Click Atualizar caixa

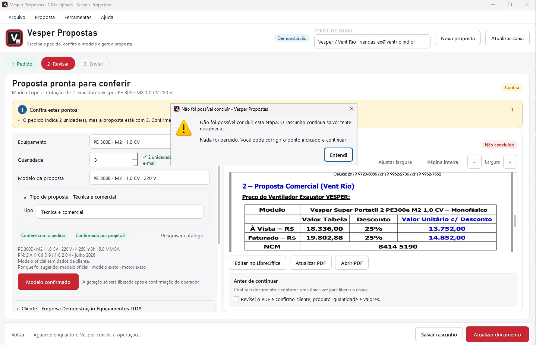click(x=507, y=38)
